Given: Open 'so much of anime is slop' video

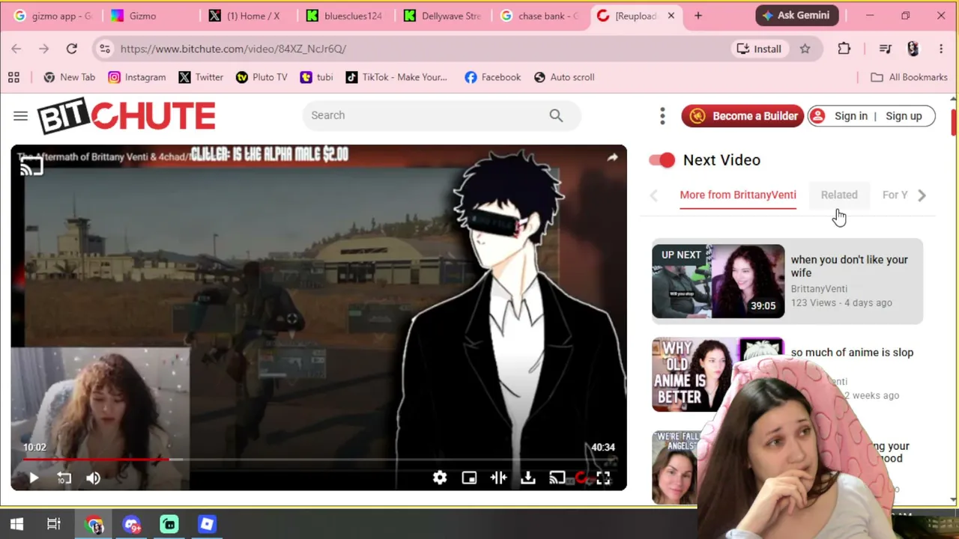Looking at the screenshot, I should (x=852, y=353).
